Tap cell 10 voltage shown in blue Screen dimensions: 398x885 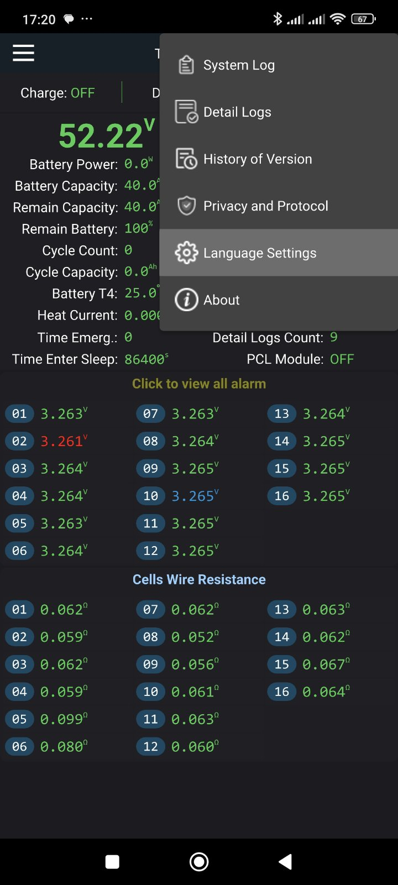[x=195, y=496]
